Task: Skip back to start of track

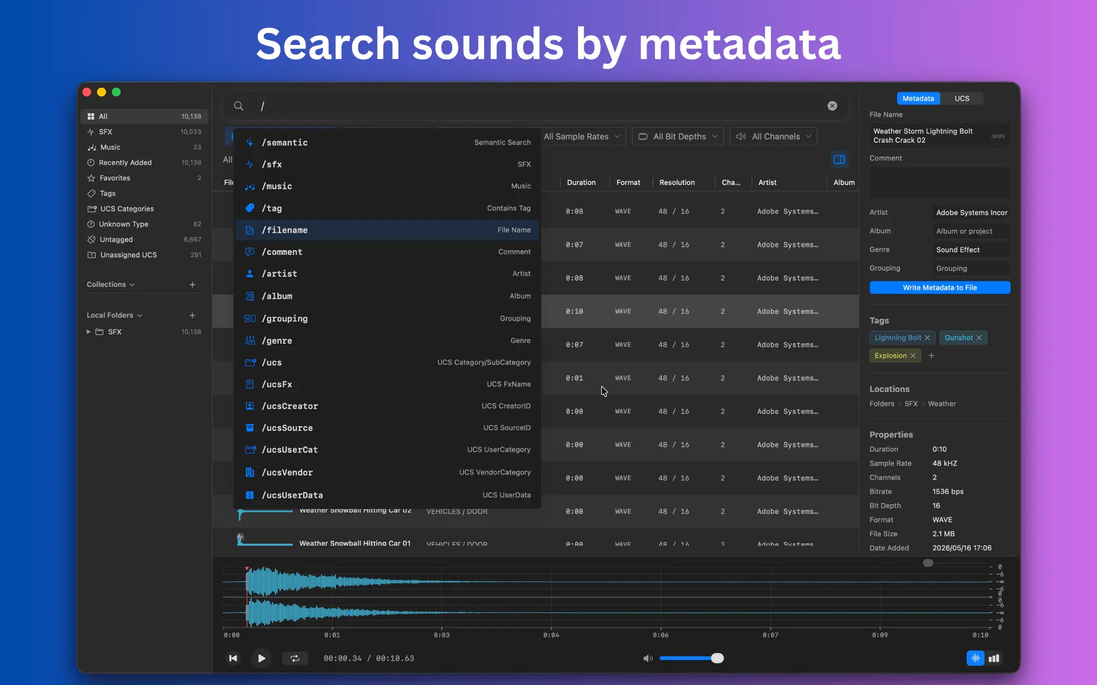Action: pyautogui.click(x=233, y=658)
